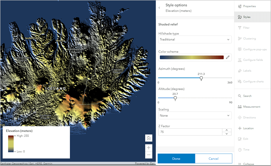Screen dimensions: 271x166
Task: Click the Elevation (meters) legend title
Action: pos(19,131)
